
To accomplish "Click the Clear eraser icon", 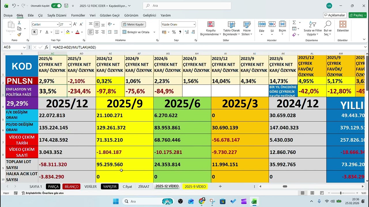I will point(294,34).
